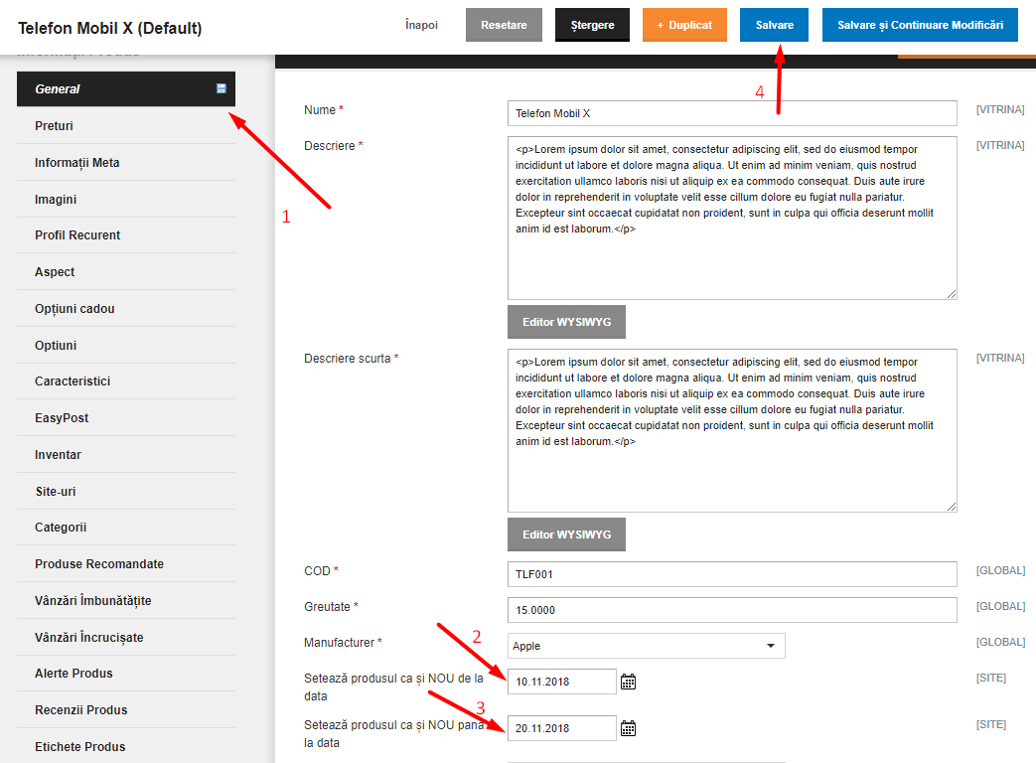
Task: Click the Resetare button
Action: (x=505, y=25)
